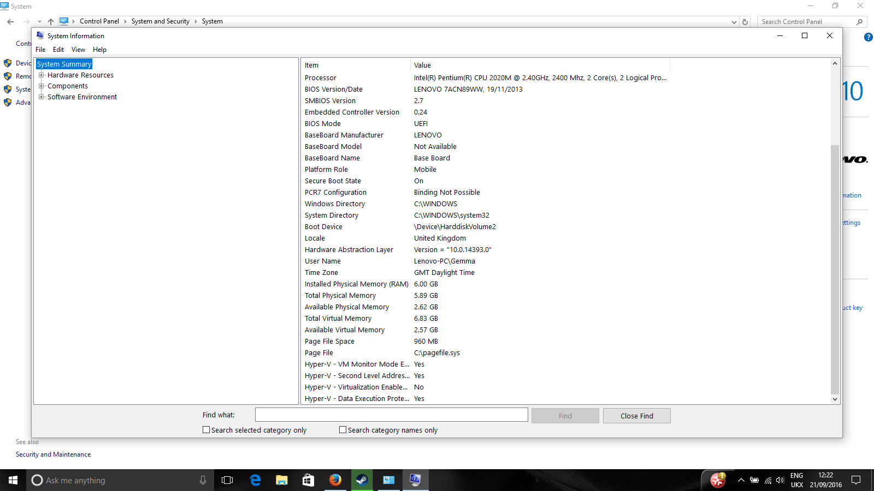Open the Windows Store taskbar icon
This screenshot has width=874, height=491.
coord(309,480)
